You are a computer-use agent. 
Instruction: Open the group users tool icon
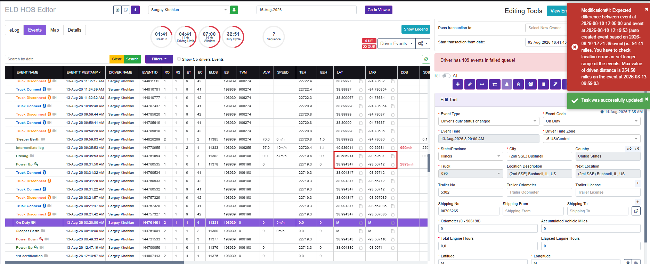[531, 84]
